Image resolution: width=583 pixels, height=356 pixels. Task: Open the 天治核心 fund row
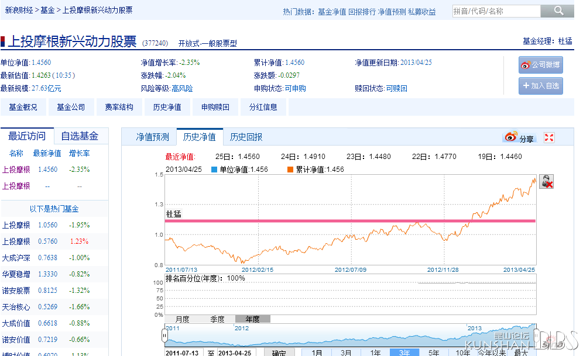[16, 307]
